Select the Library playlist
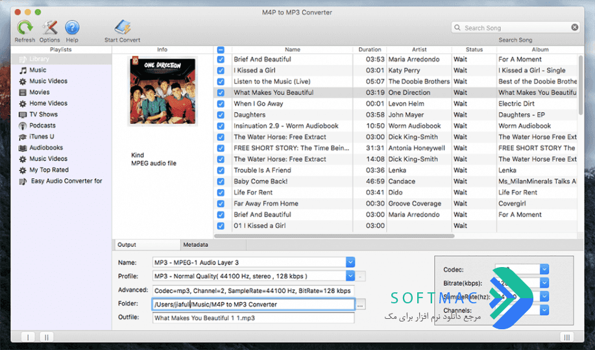Screen dimensions: 595x350 click(x=61, y=59)
